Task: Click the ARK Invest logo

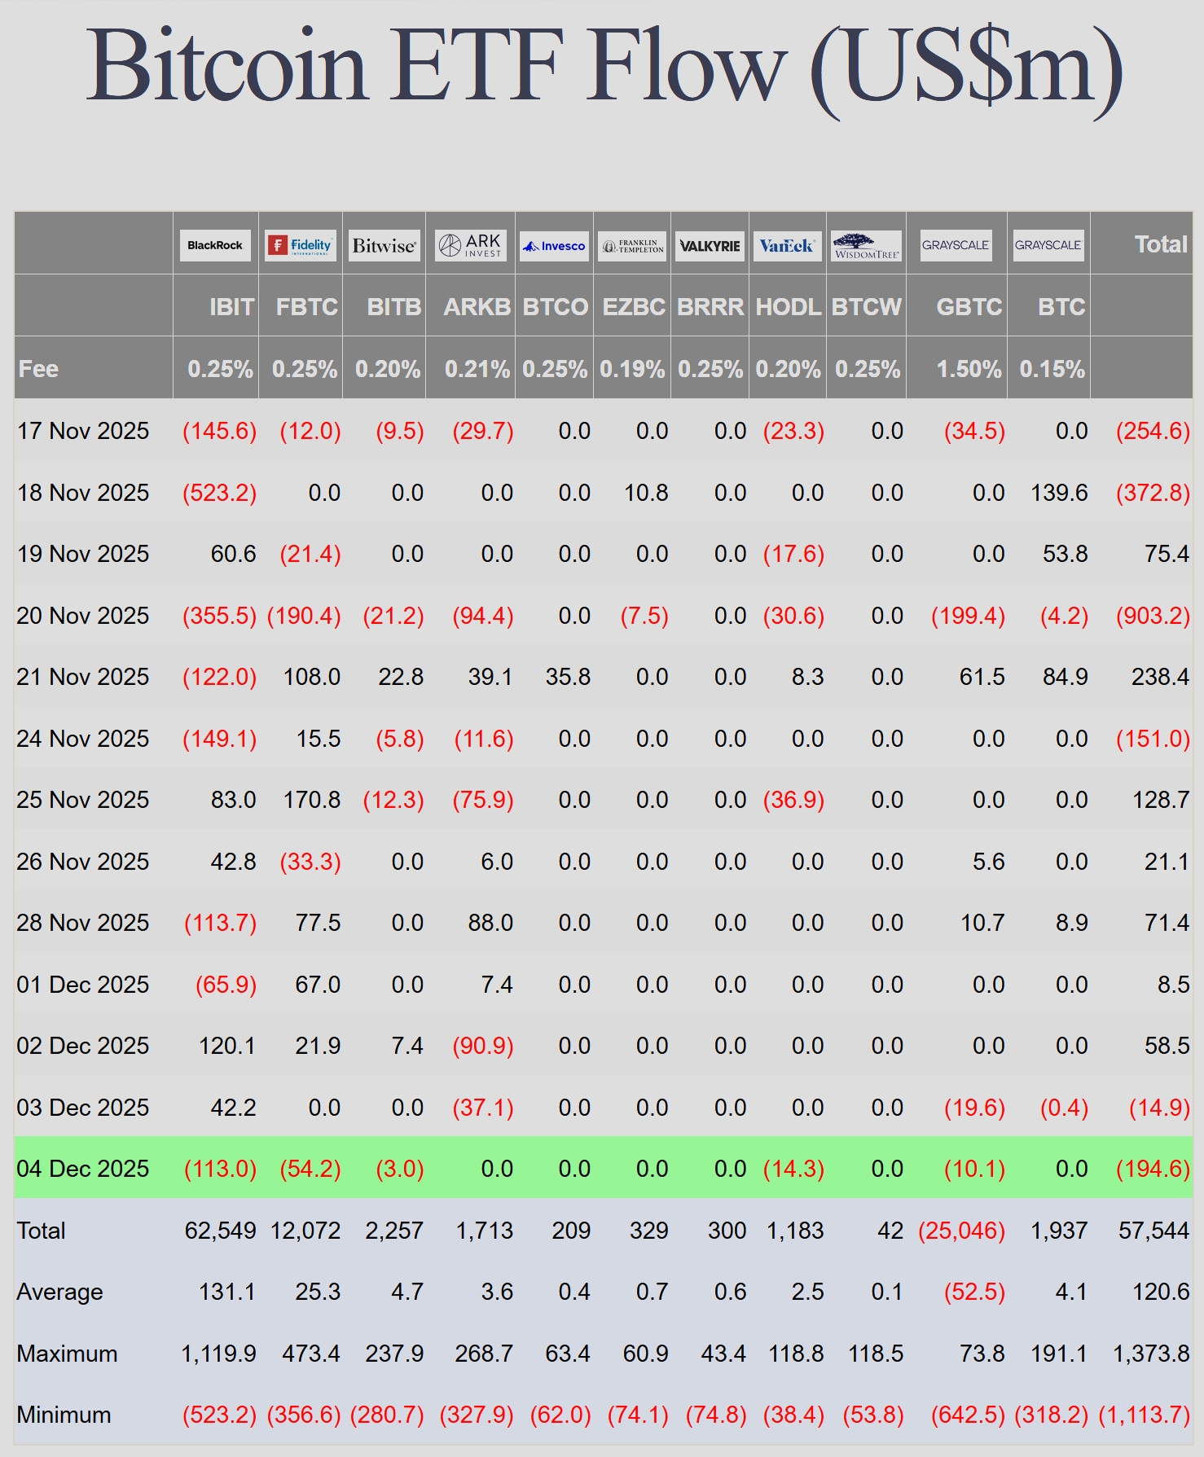Action: pyautogui.click(x=470, y=245)
